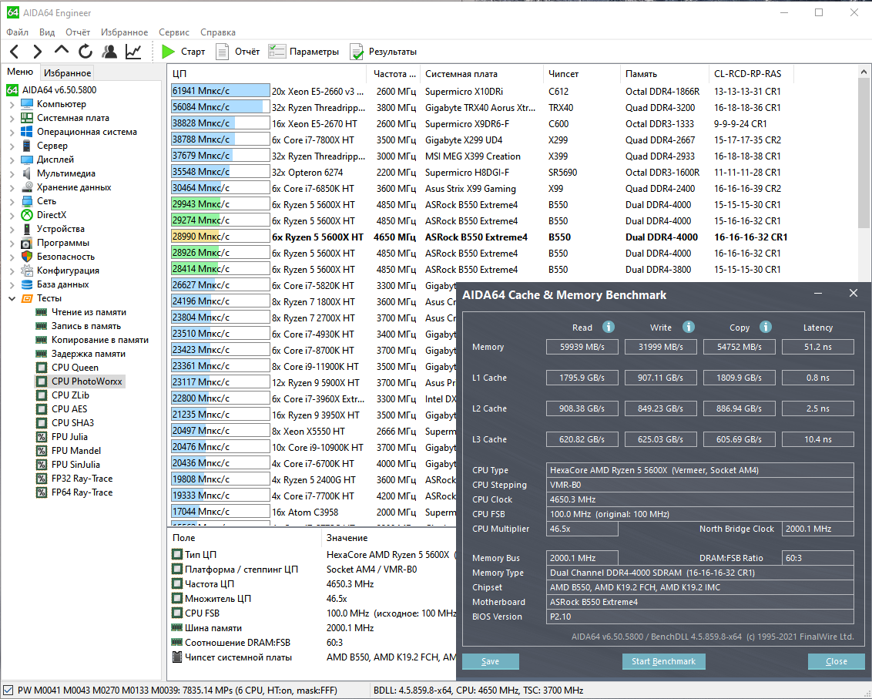Sort by the Системная плата column header
This screenshot has width=872, height=699.
[481, 73]
